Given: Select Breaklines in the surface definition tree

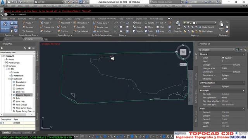Looking at the screenshot, I should pos(20,85).
